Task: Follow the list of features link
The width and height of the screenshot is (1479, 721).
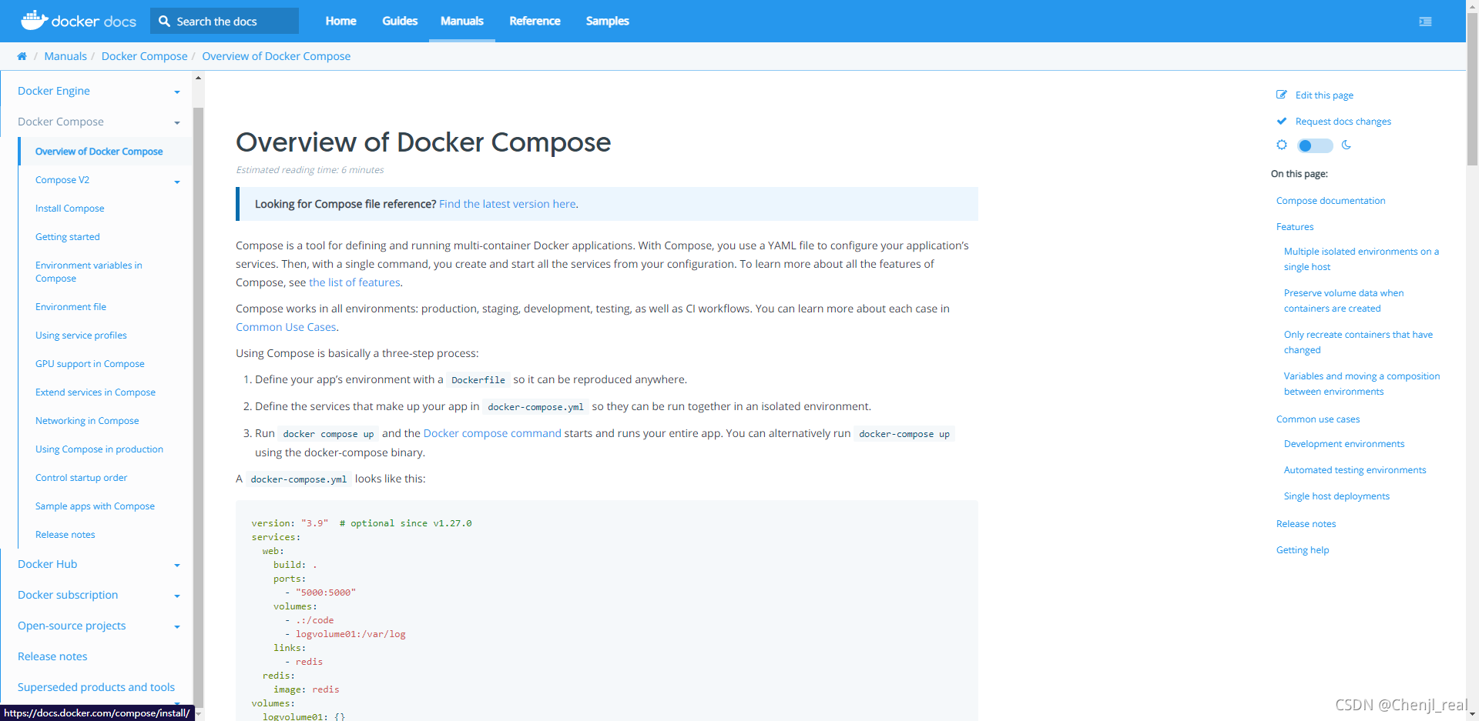Action: point(354,282)
